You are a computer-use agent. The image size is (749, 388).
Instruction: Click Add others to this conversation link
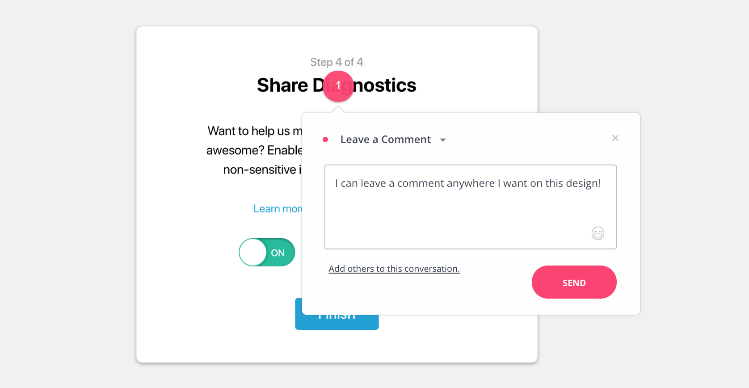(394, 269)
